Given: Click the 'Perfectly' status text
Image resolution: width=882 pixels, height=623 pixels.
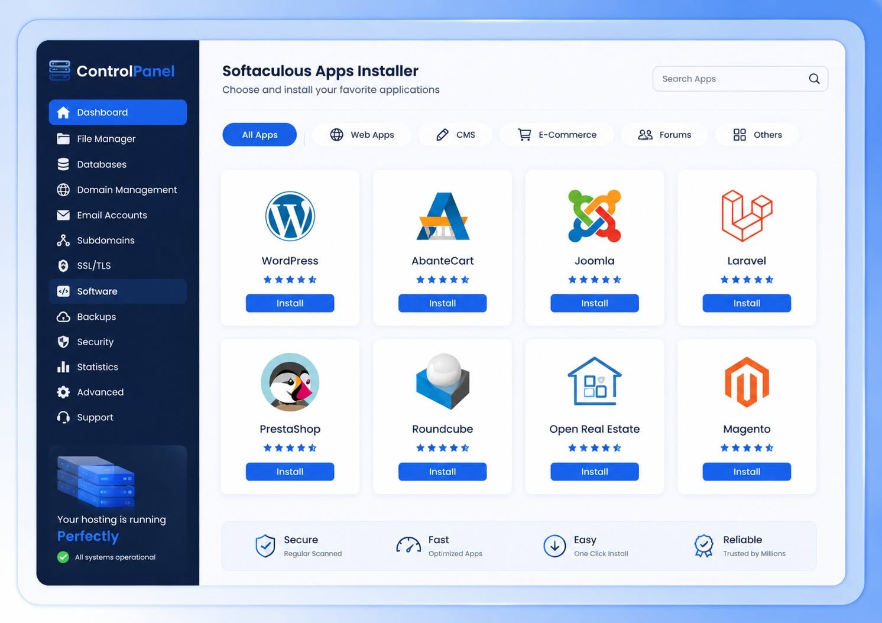Looking at the screenshot, I should [x=88, y=536].
